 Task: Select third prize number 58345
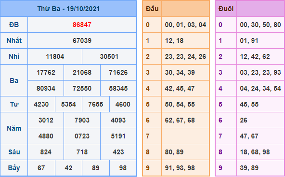tap(118, 89)
